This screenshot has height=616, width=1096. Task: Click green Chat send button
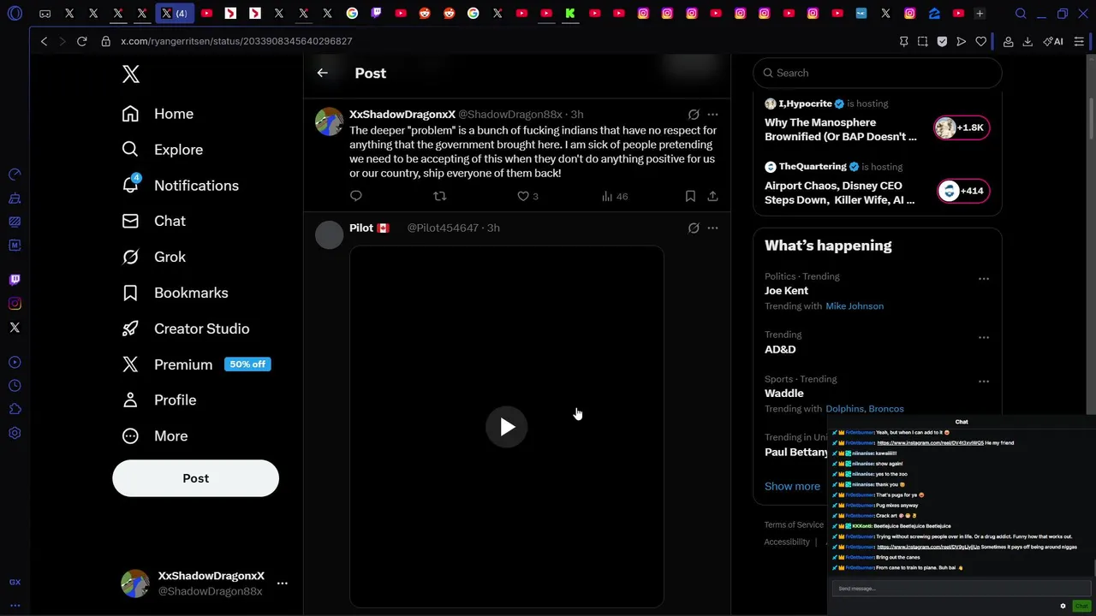pyautogui.click(x=1081, y=606)
